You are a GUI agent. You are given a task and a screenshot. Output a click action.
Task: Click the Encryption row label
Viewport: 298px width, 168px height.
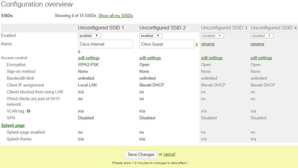[x=16, y=65]
